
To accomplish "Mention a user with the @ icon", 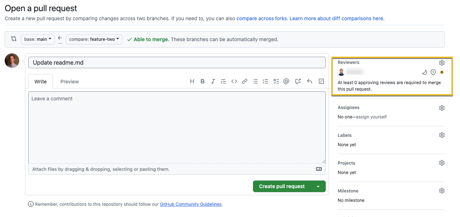I will coord(286,82).
